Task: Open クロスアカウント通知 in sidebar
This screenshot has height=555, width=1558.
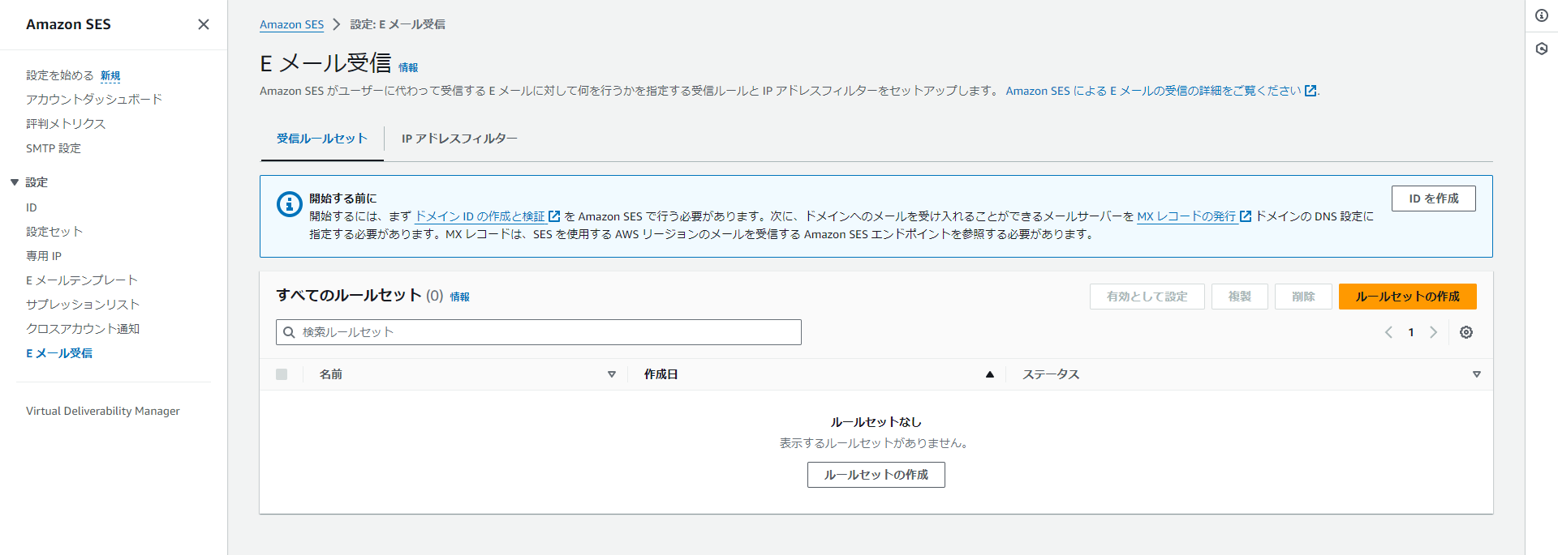Action: [83, 329]
